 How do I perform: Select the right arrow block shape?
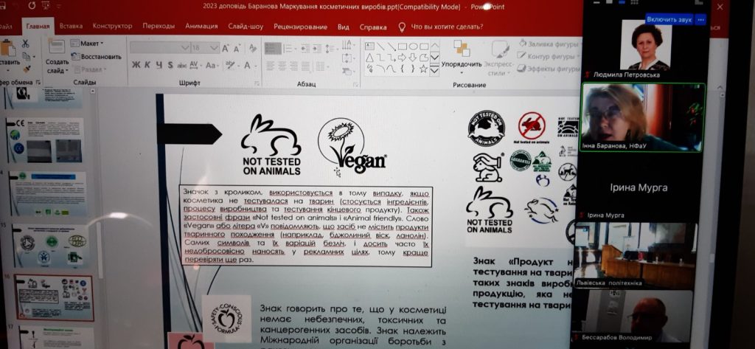402,58
